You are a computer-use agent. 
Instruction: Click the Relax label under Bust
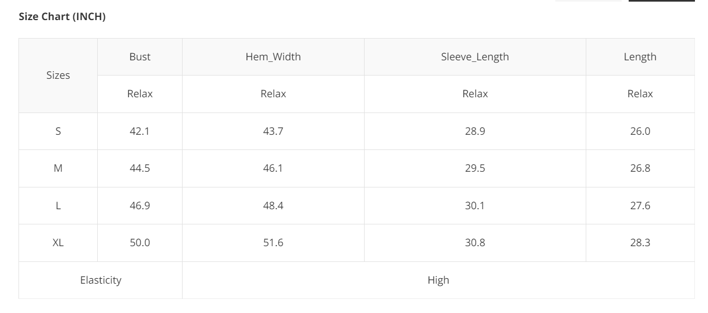[x=140, y=93]
